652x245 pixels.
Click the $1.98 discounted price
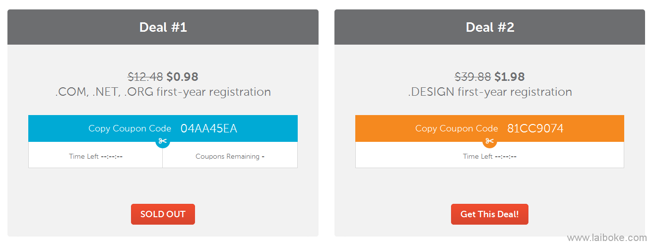coord(510,77)
